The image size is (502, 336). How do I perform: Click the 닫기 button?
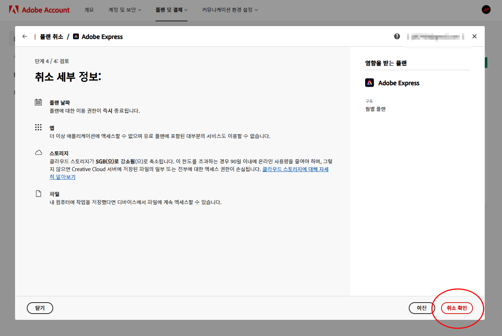coord(40,308)
